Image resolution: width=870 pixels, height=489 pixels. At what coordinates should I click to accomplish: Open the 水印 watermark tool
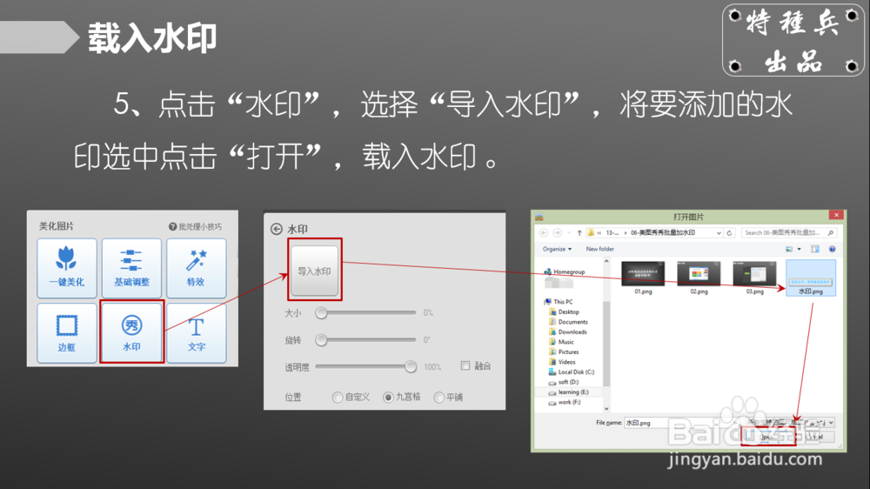pos(131,333)
